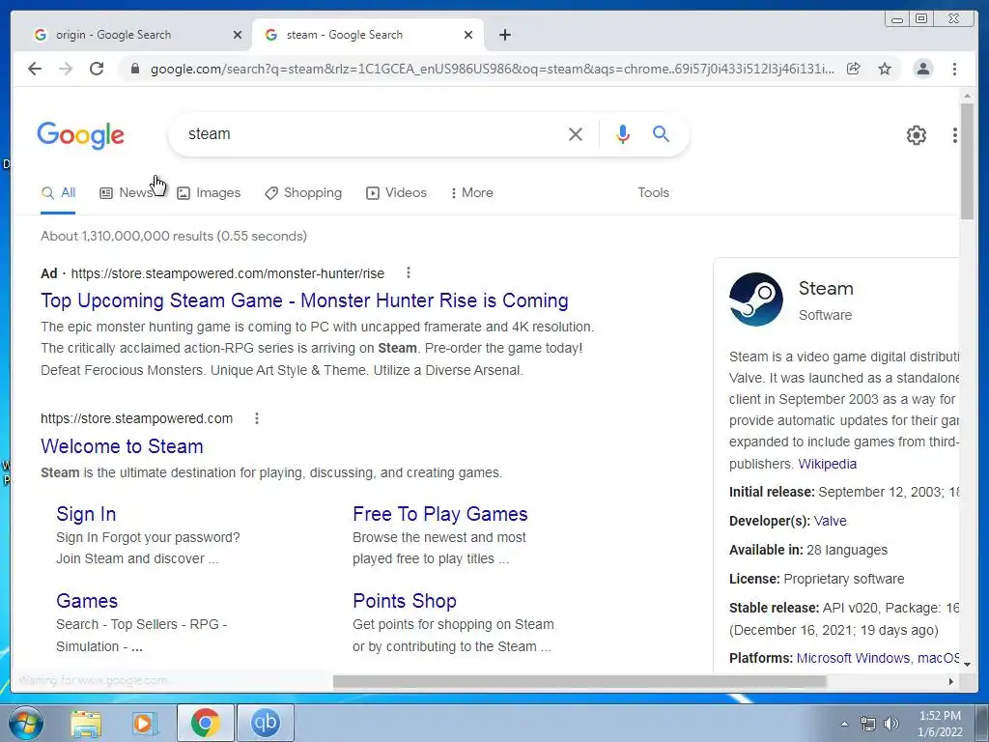The image size is (989, 742).
Task: Click the address bar URL
Action: [x=492, y=69]
